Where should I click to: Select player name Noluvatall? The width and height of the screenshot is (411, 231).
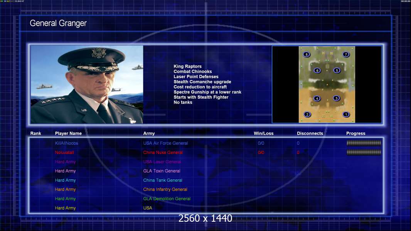coord(64,152)
